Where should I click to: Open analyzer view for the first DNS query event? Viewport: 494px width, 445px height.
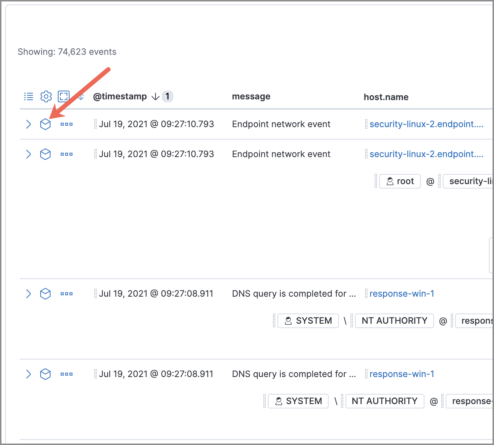click(x=45, y=293)
